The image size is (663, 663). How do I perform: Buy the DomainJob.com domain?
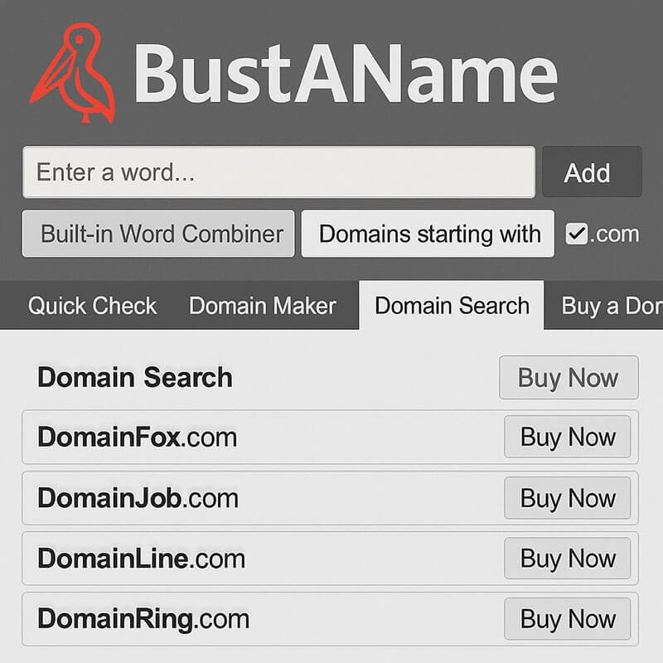[568, 498]
